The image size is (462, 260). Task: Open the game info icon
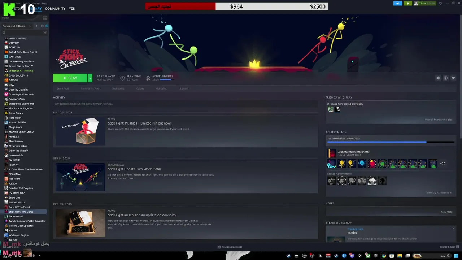[x=446, y=78]
